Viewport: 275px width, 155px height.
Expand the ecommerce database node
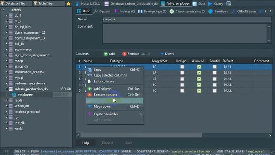(7, 50)
